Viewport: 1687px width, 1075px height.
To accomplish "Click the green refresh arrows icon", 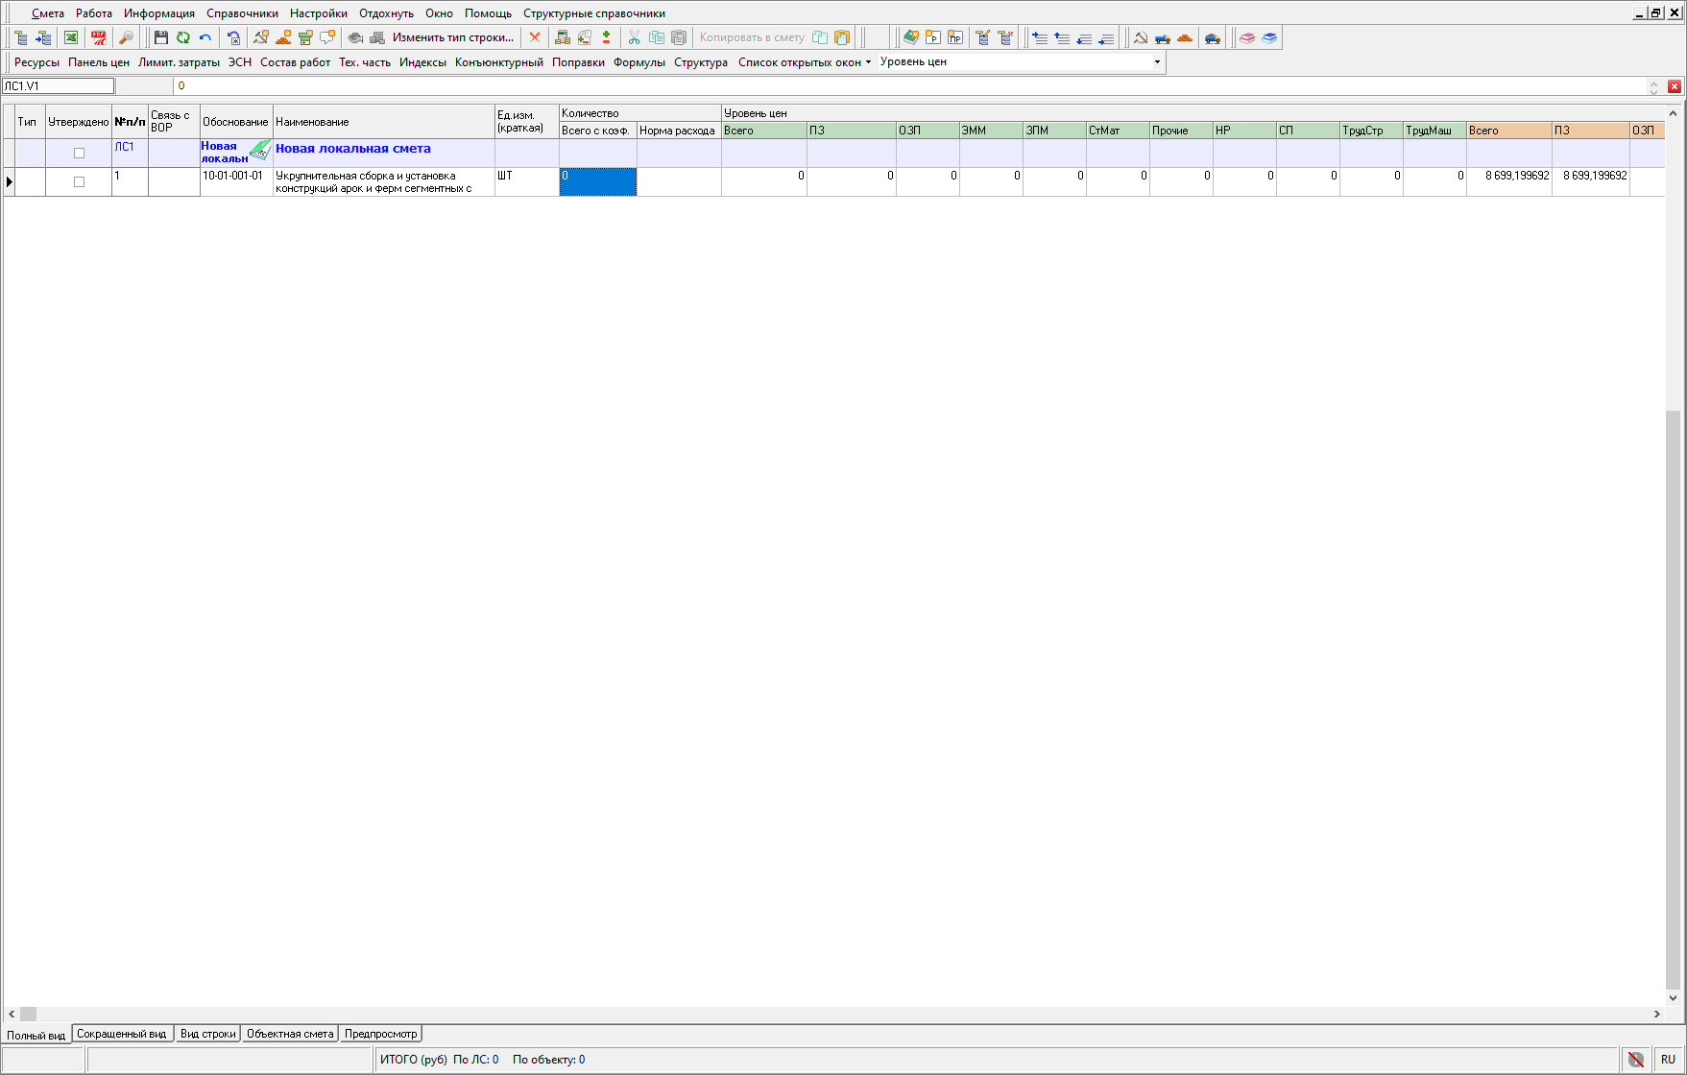I will [183, 37].
